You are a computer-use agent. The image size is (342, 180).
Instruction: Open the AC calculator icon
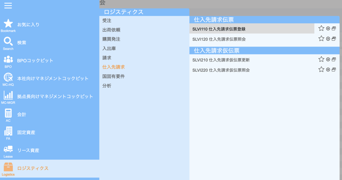8,113
